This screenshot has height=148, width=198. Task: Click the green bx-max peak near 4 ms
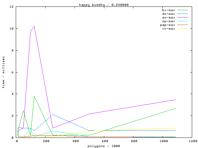(x=34, y=97)
